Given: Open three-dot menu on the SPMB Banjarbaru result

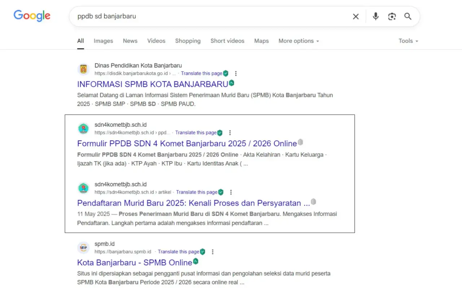Looking at the screenshot, I should pos(236,73).
